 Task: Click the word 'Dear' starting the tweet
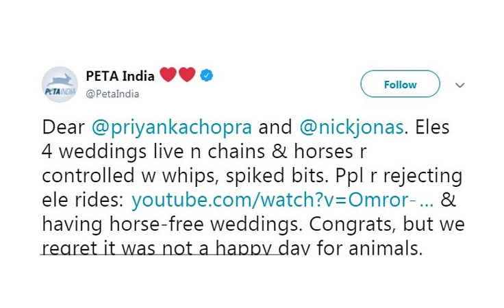63,127
